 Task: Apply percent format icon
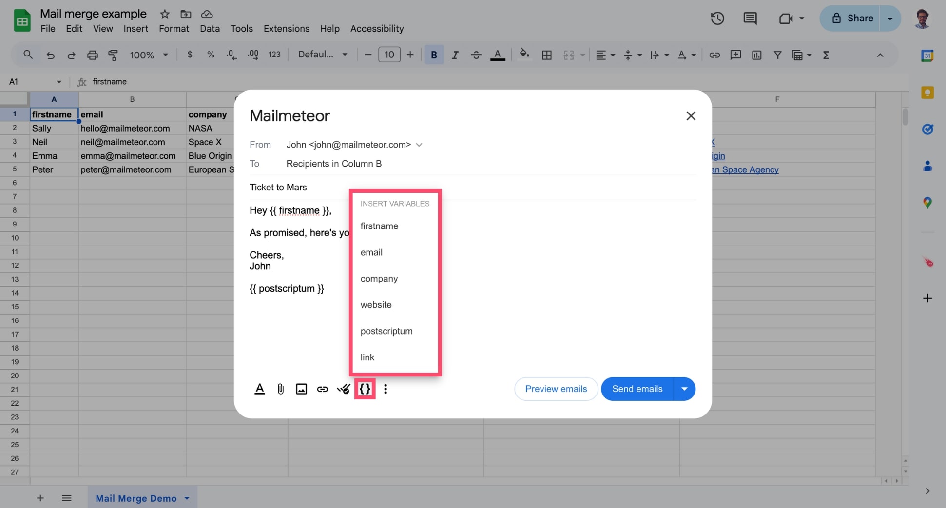click(211, 55)
